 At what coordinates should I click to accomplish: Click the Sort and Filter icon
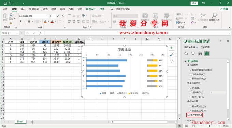coord(203,15)
